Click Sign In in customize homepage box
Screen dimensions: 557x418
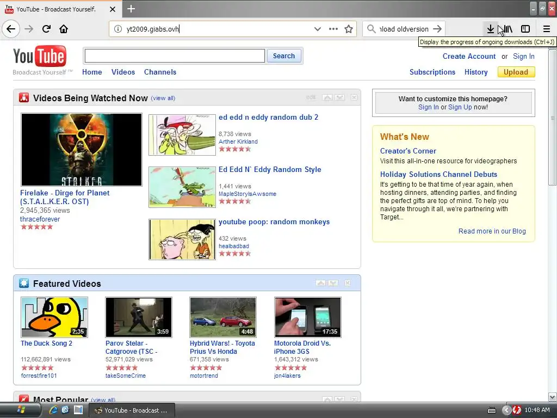(429, 107)
